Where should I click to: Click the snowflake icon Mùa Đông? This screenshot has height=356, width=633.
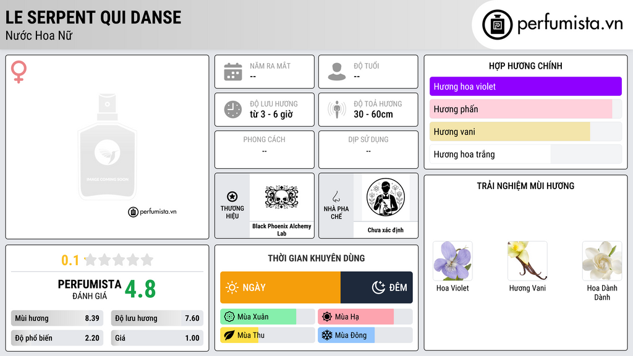327,335
